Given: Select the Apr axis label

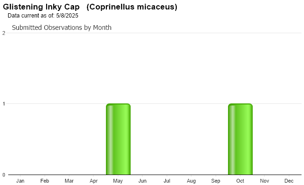Looking at the screenshot, I should coord(94,181).
